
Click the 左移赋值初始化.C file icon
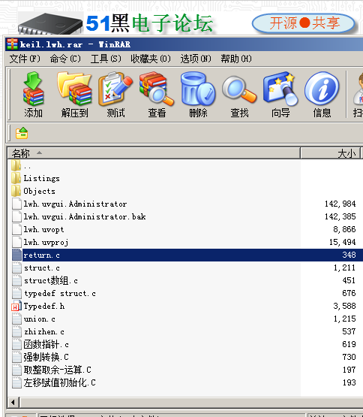click(16, 382)
